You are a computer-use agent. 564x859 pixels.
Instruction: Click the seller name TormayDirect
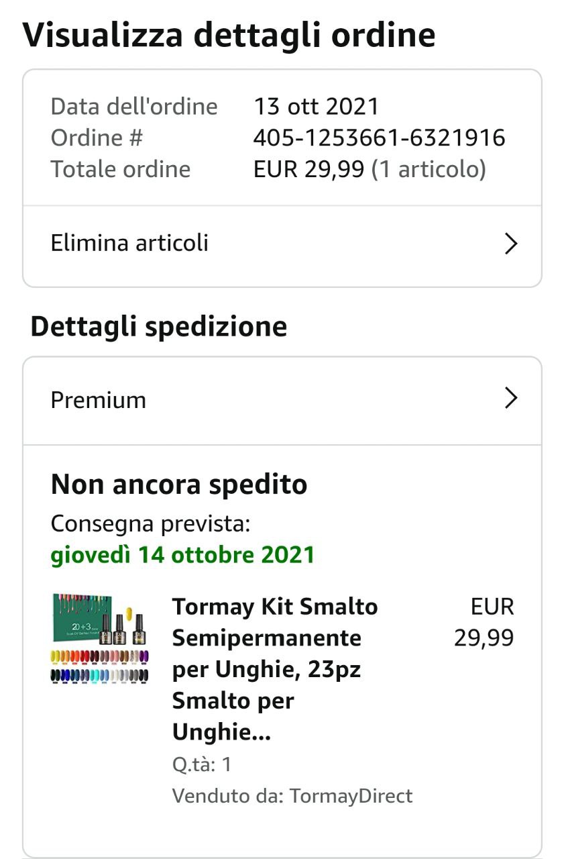(351, 796)
